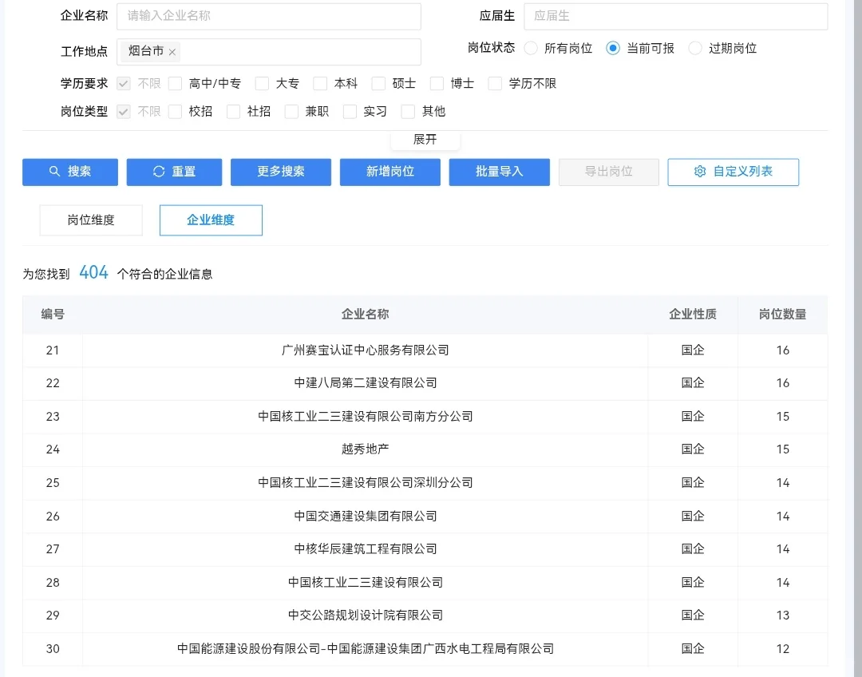Select row 中国交通建设集团有限公司

click(425, 517)
